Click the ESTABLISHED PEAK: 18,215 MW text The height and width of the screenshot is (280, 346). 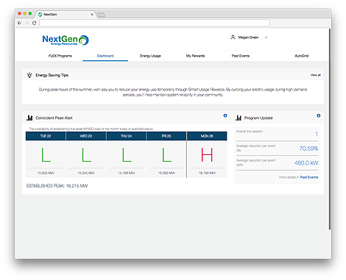point(57,186)
